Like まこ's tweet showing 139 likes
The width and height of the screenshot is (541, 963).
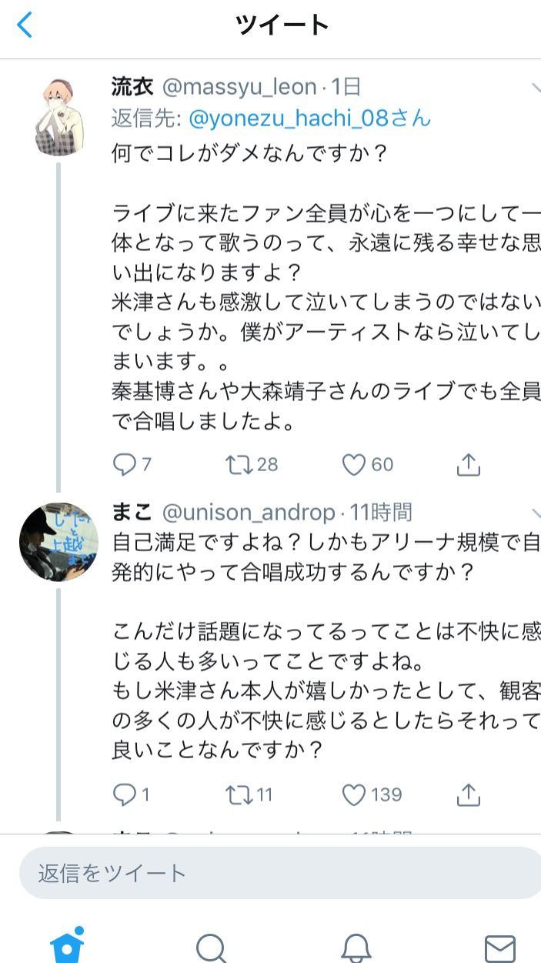353,794
